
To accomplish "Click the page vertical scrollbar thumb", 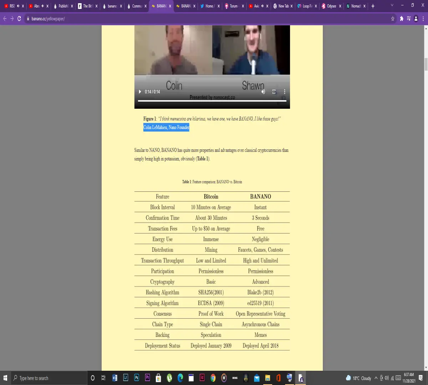I will [426, 64].
